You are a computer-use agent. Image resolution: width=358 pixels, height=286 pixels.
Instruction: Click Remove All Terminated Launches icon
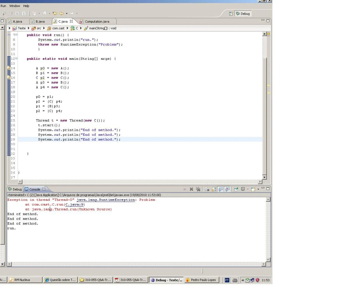198,189
